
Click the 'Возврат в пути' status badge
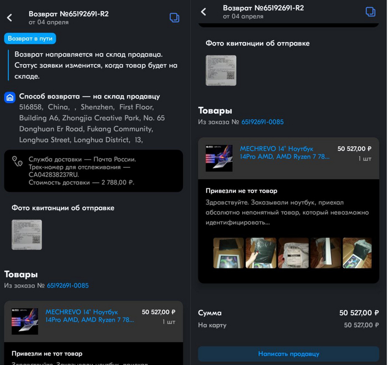30,39
